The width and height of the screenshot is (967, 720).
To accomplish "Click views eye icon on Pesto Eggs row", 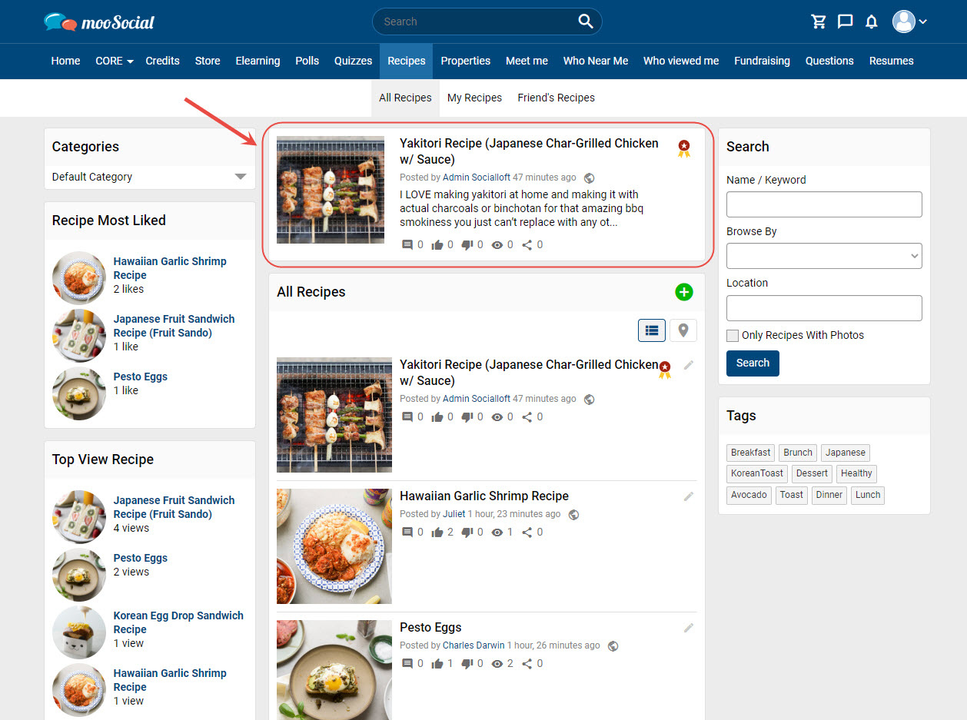I will click(497, 663).
